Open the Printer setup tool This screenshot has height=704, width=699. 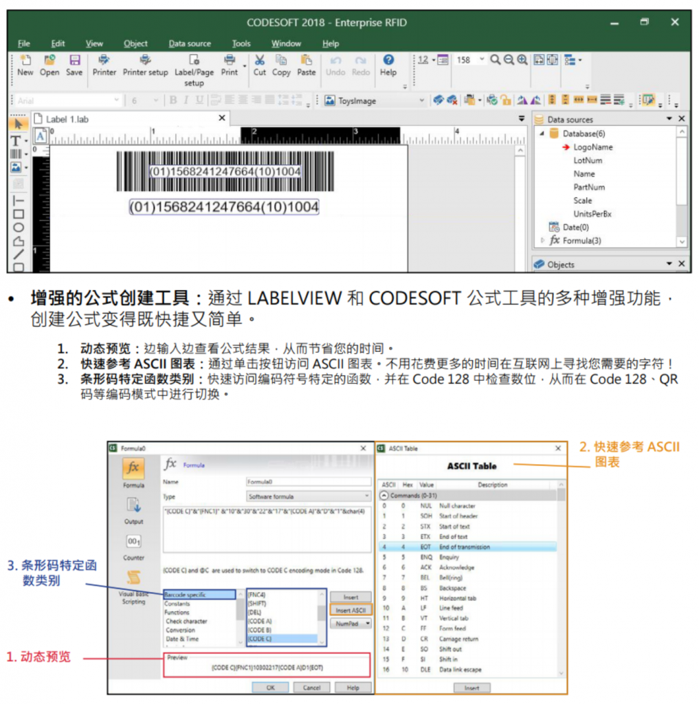pyautogui.click(x=145, y=61)
